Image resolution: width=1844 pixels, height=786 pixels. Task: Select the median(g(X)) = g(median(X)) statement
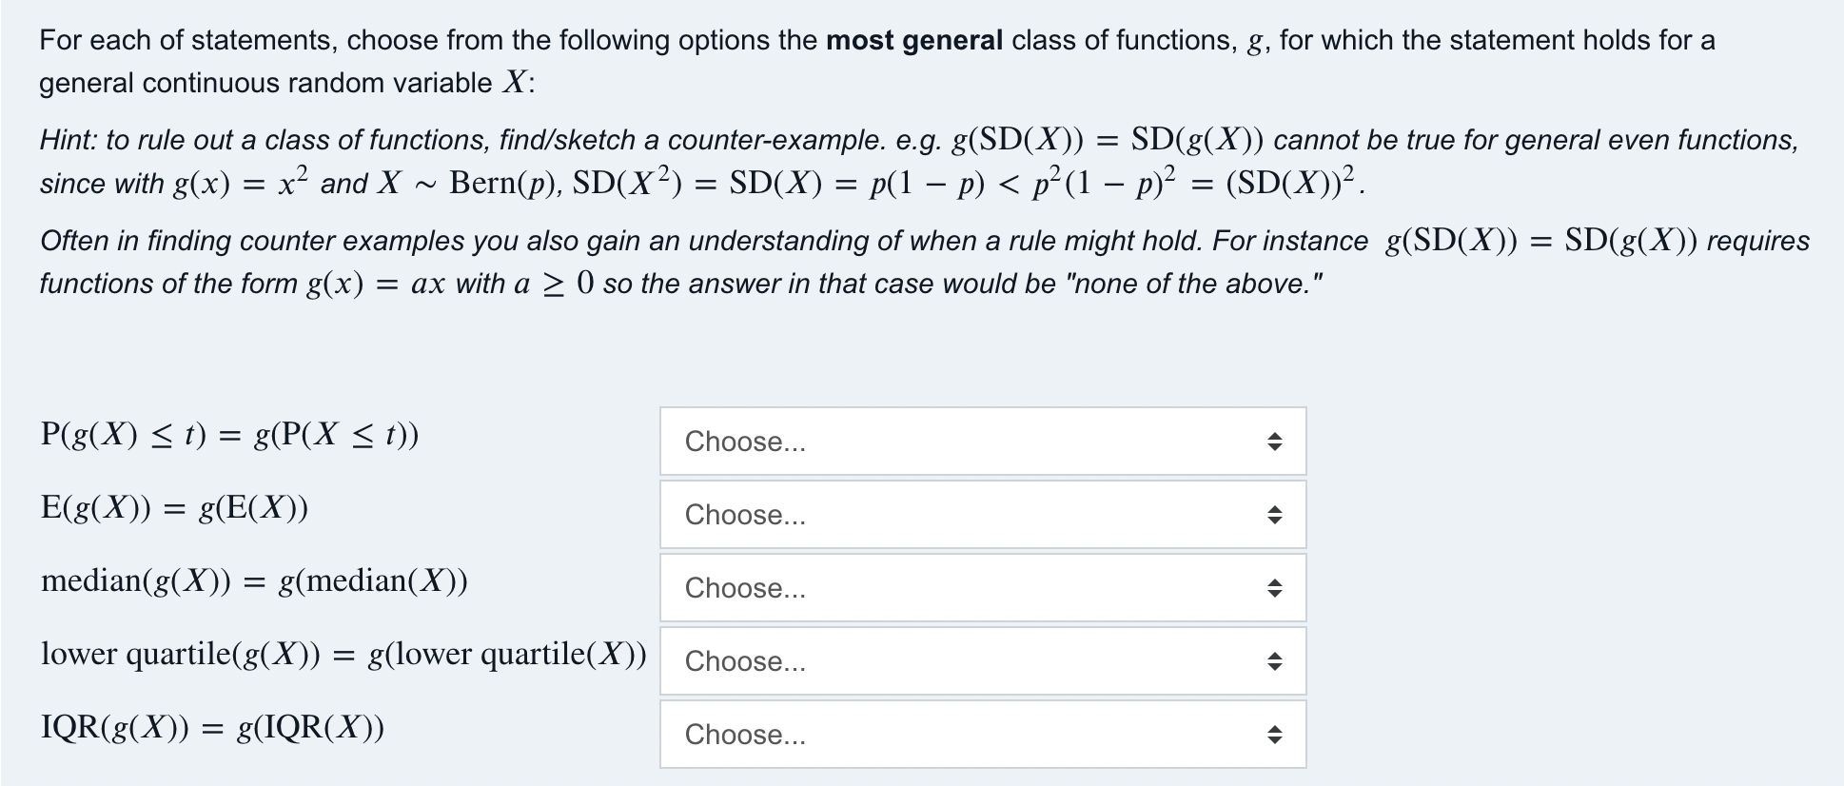pyautogui.click(x=254, y=580)
